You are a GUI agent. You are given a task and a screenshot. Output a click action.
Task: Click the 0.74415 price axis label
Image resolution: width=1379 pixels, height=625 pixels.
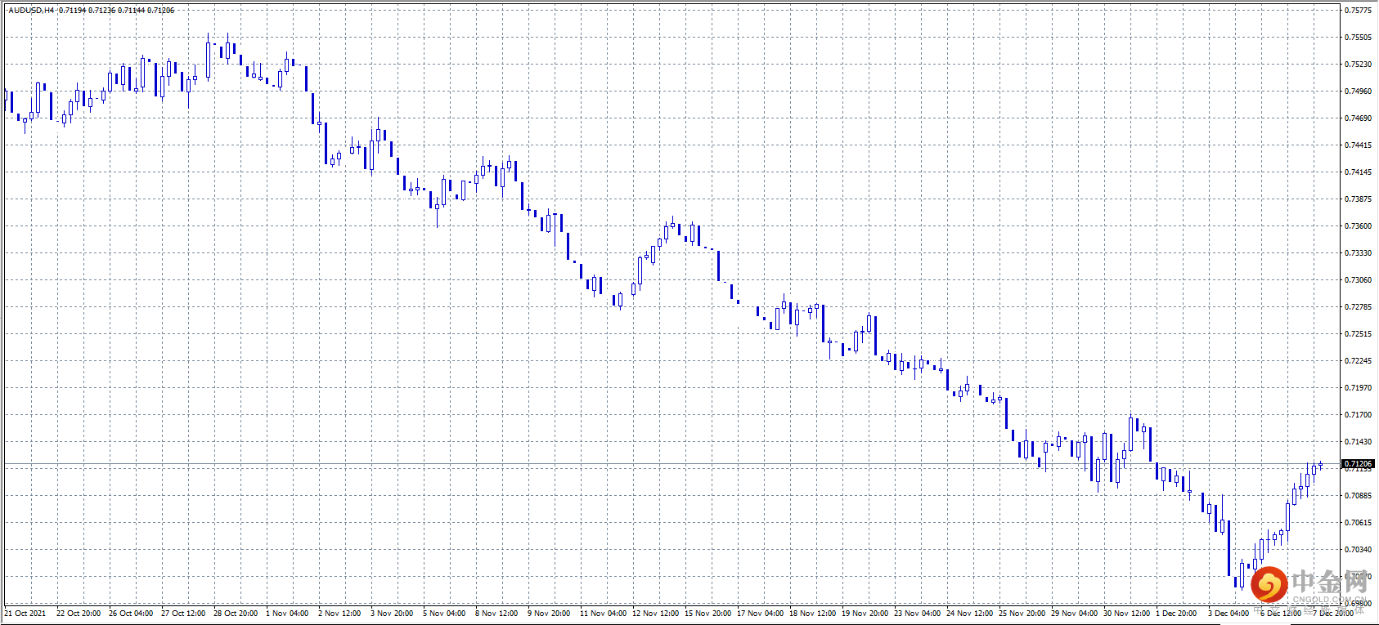[x=1358, y=145]
